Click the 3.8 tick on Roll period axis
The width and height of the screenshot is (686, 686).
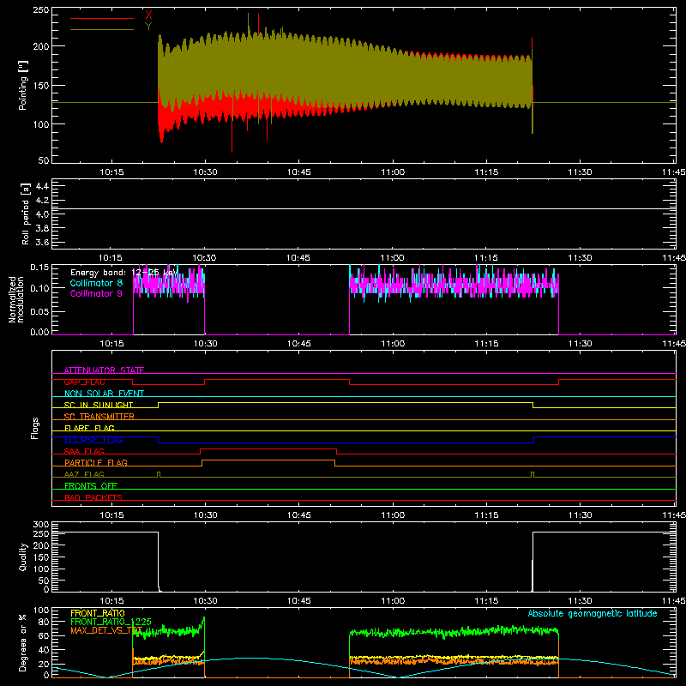pos(42,228)
